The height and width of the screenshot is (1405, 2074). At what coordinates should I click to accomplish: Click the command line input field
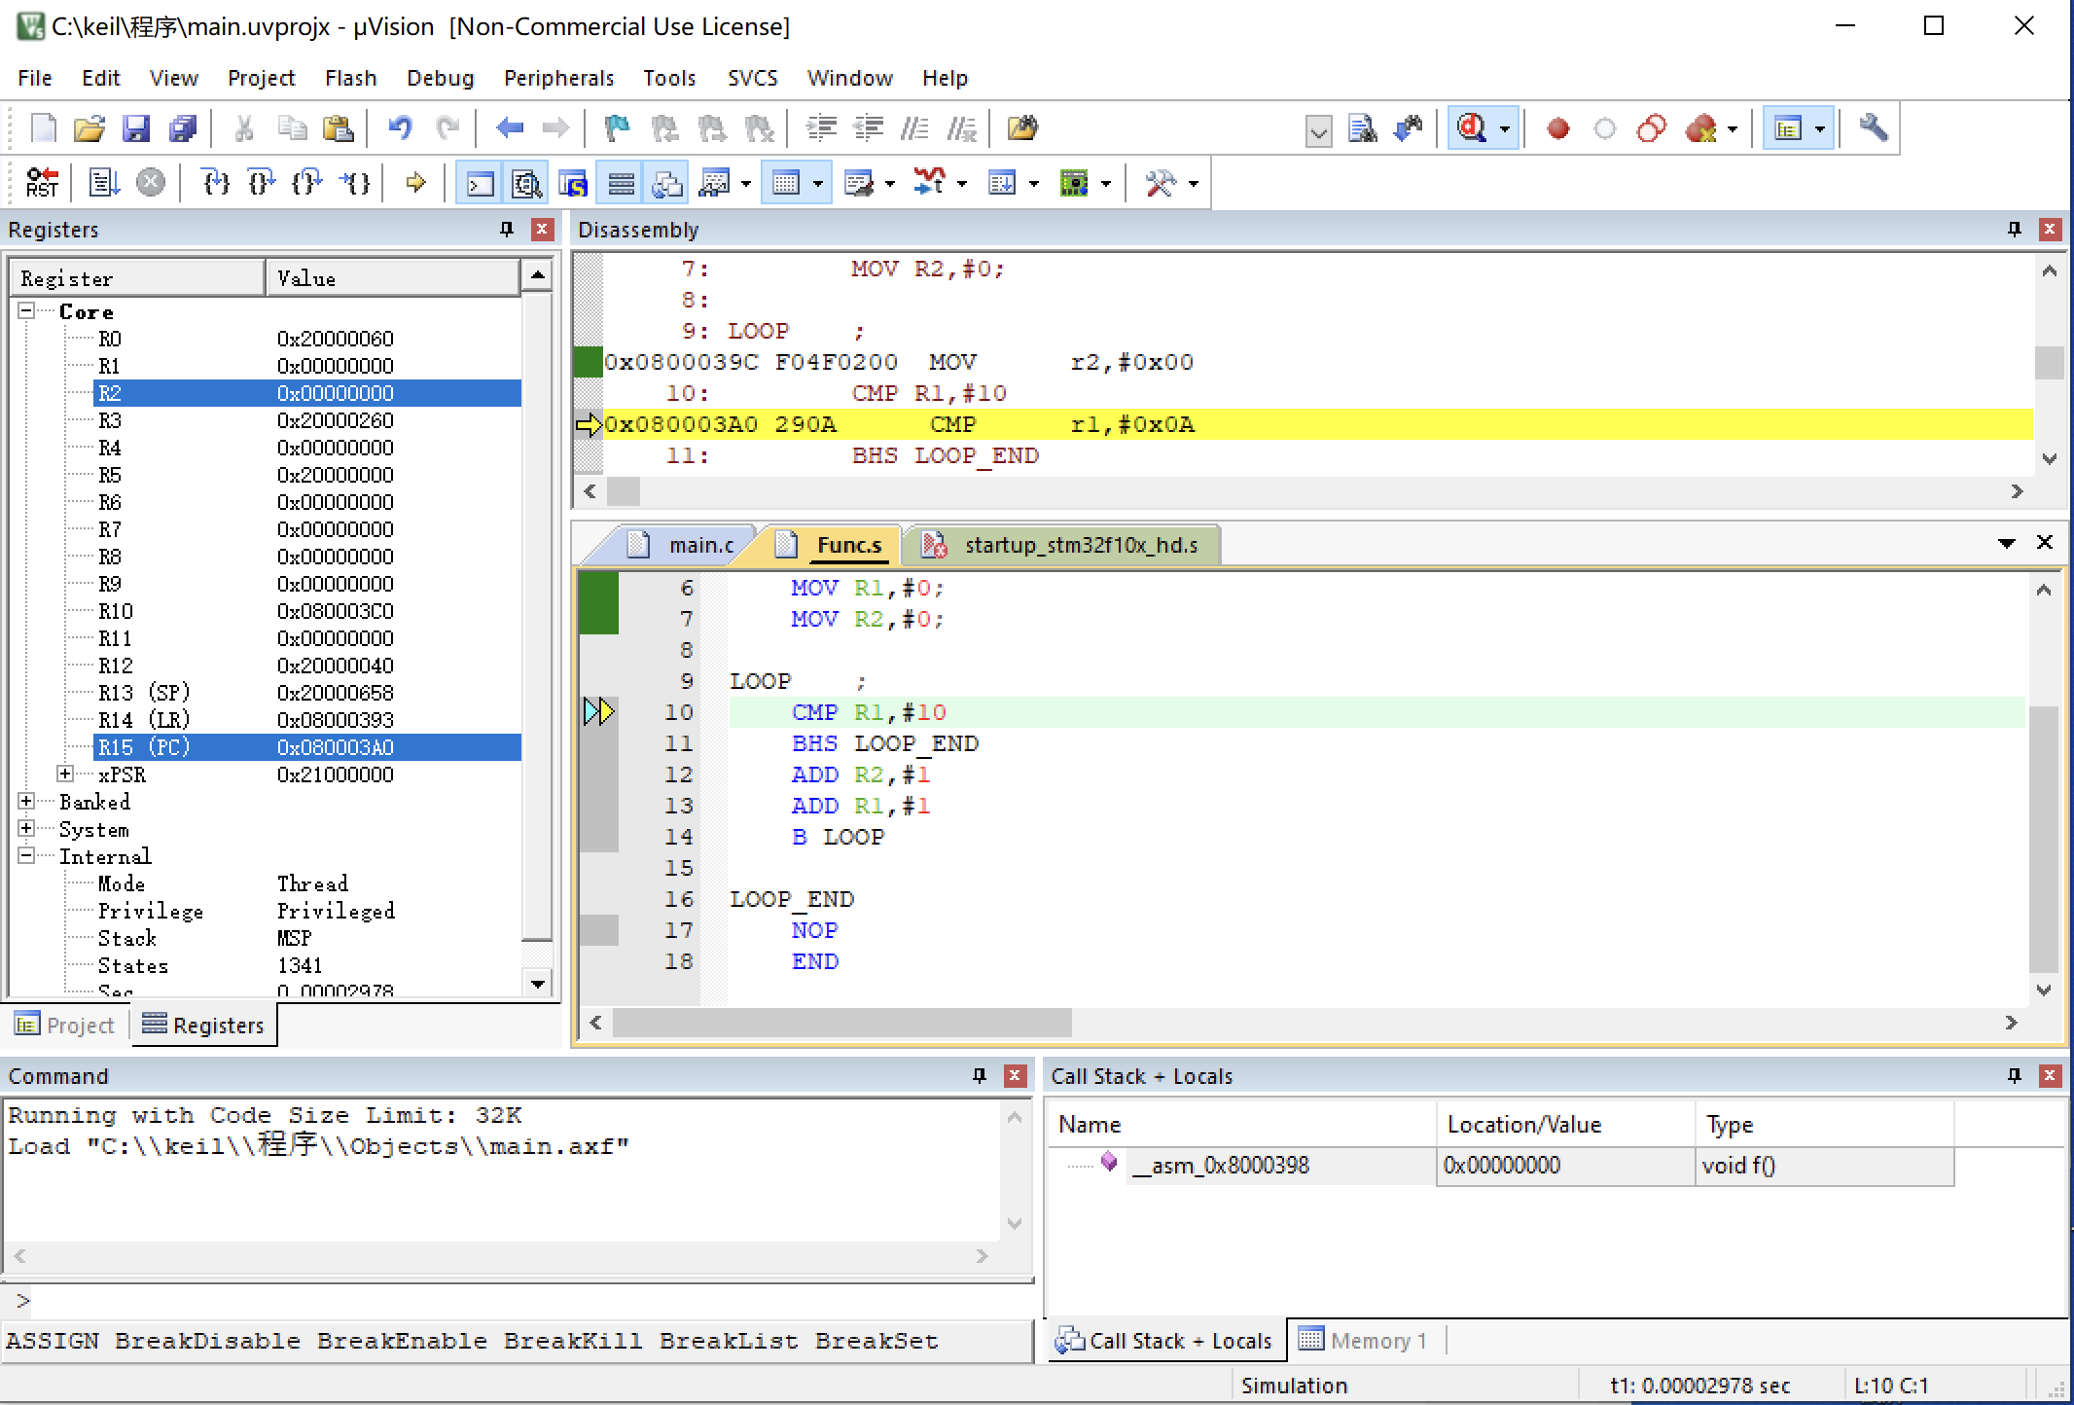coord(516,1301)
